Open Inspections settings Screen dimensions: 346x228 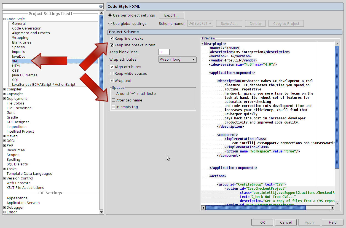(17, 127)
